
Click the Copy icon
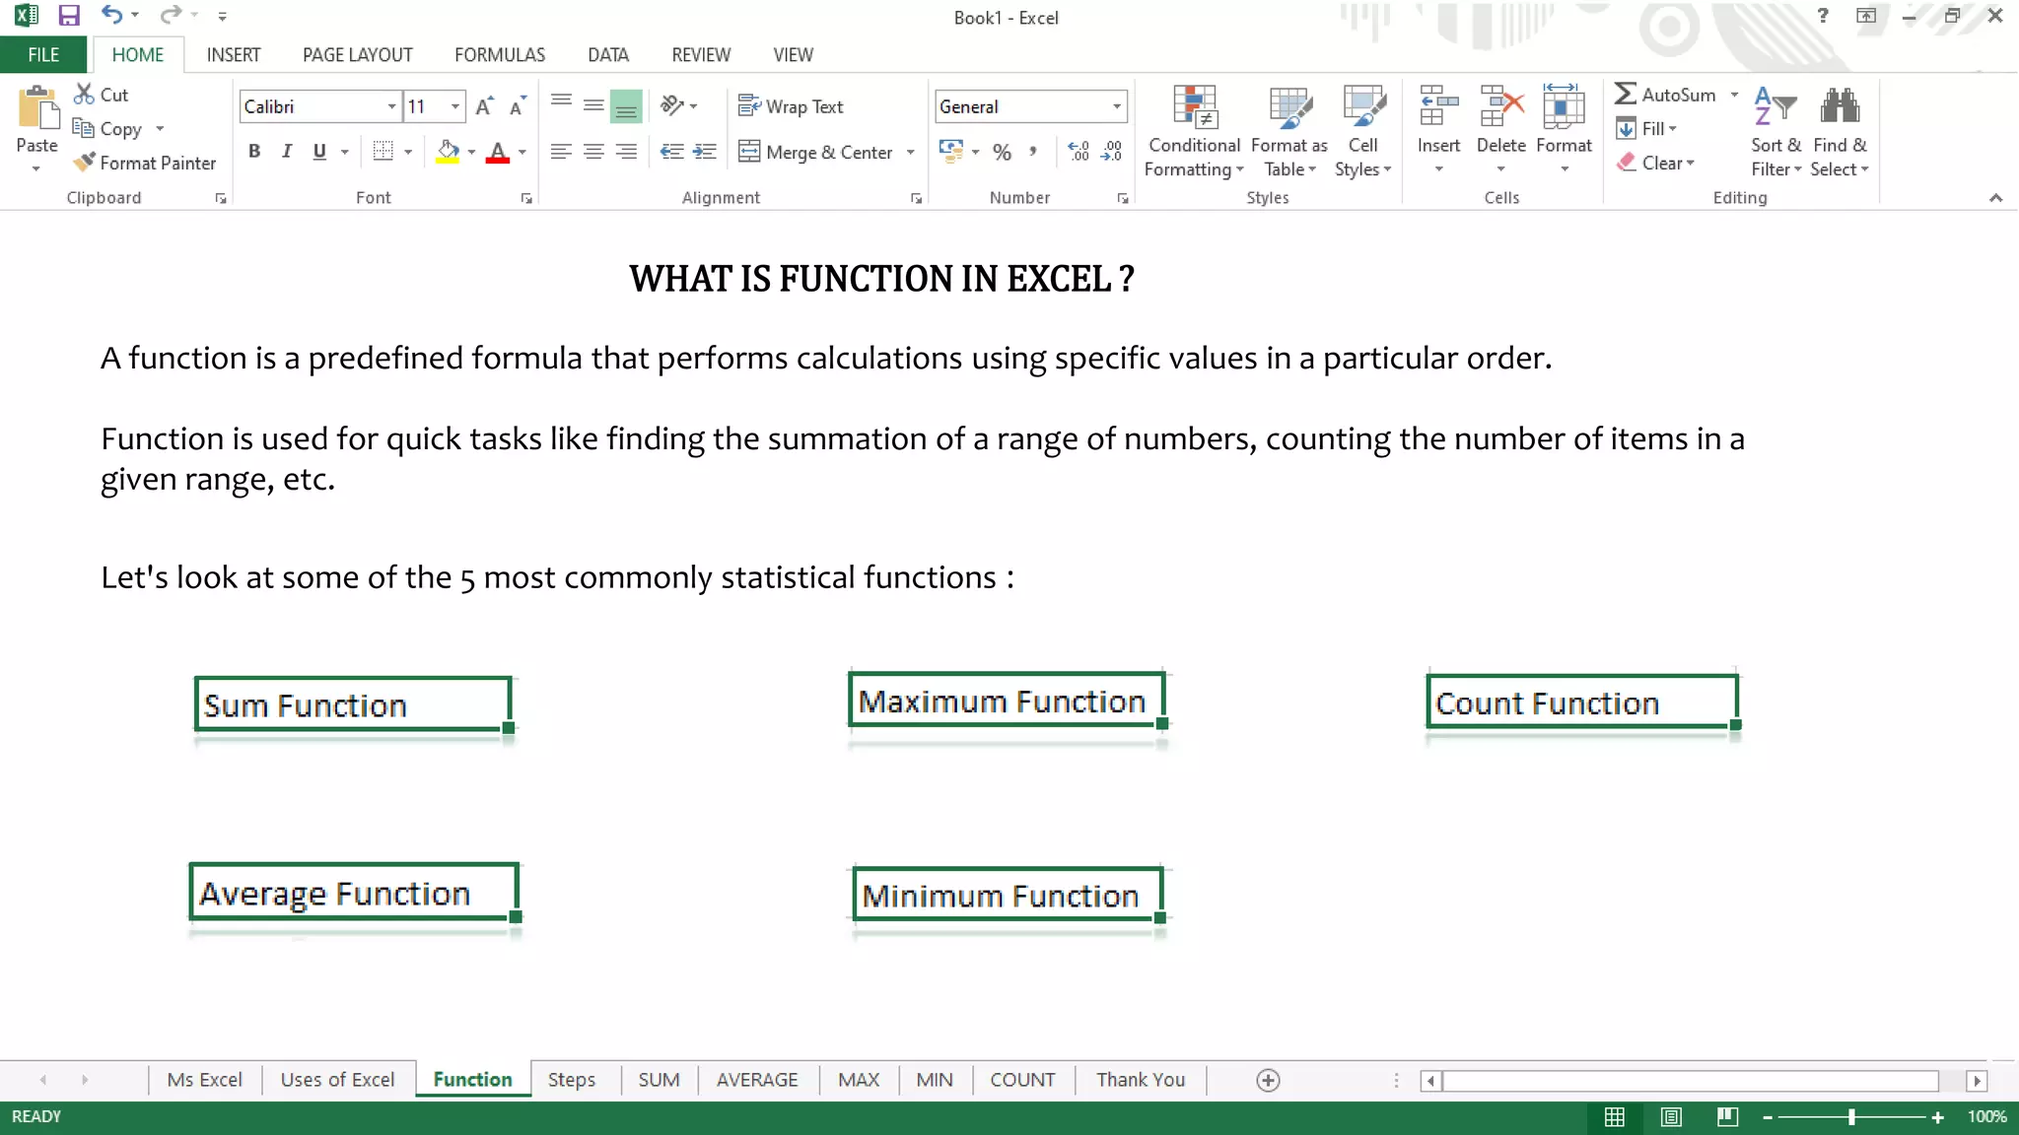point(83,128)
